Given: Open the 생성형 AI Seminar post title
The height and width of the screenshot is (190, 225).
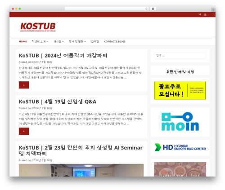Looking at the screenshot, I should click(x=81, y=150).
